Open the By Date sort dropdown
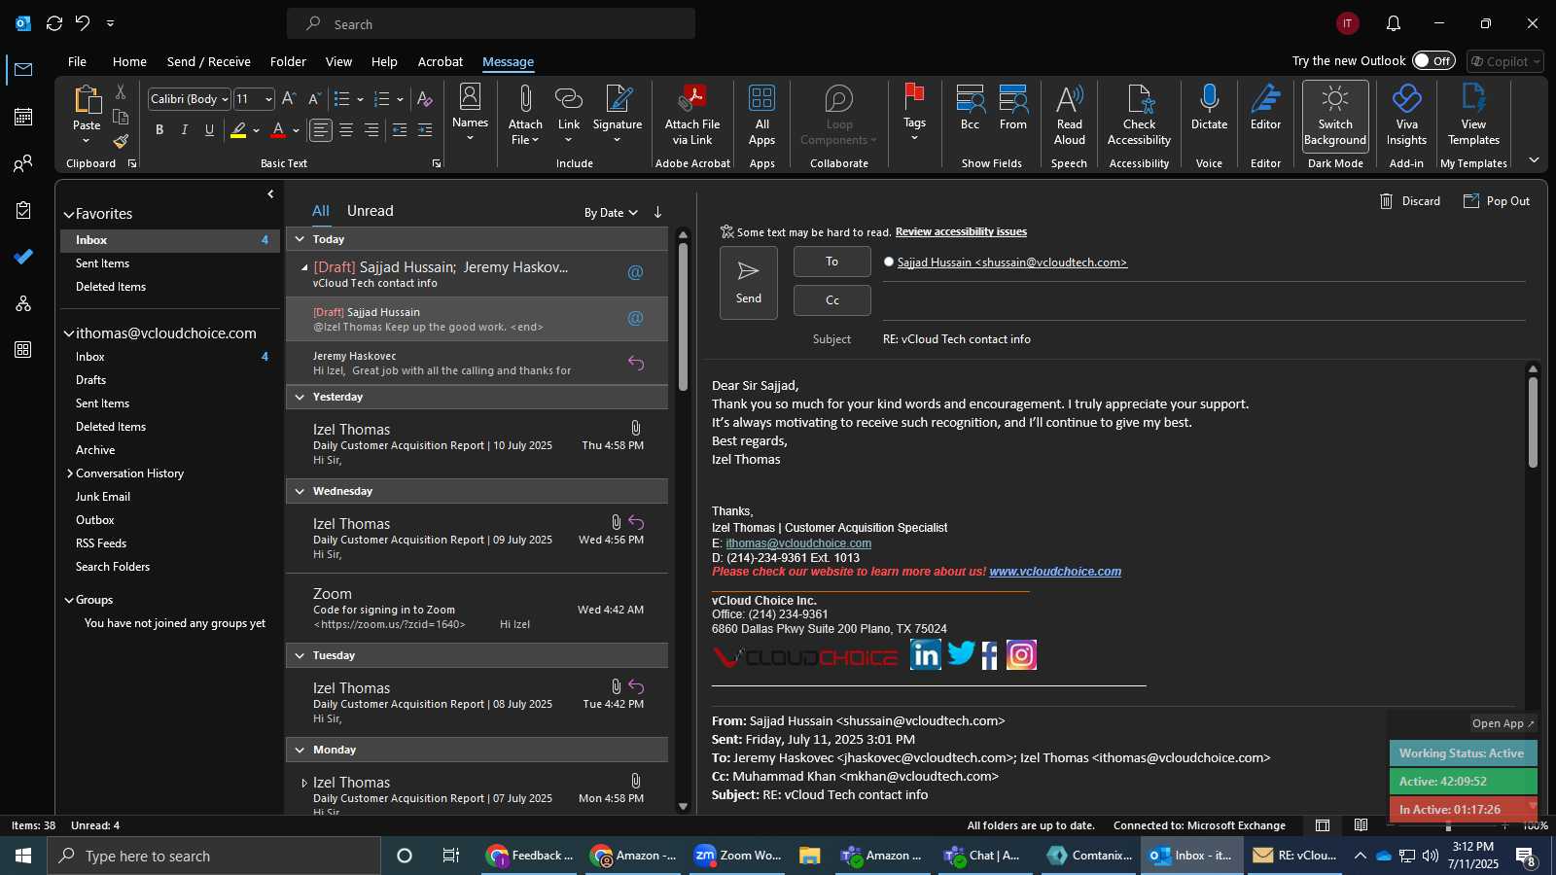Viewport: 1556px width, 875px height. (x=611, y=213)
